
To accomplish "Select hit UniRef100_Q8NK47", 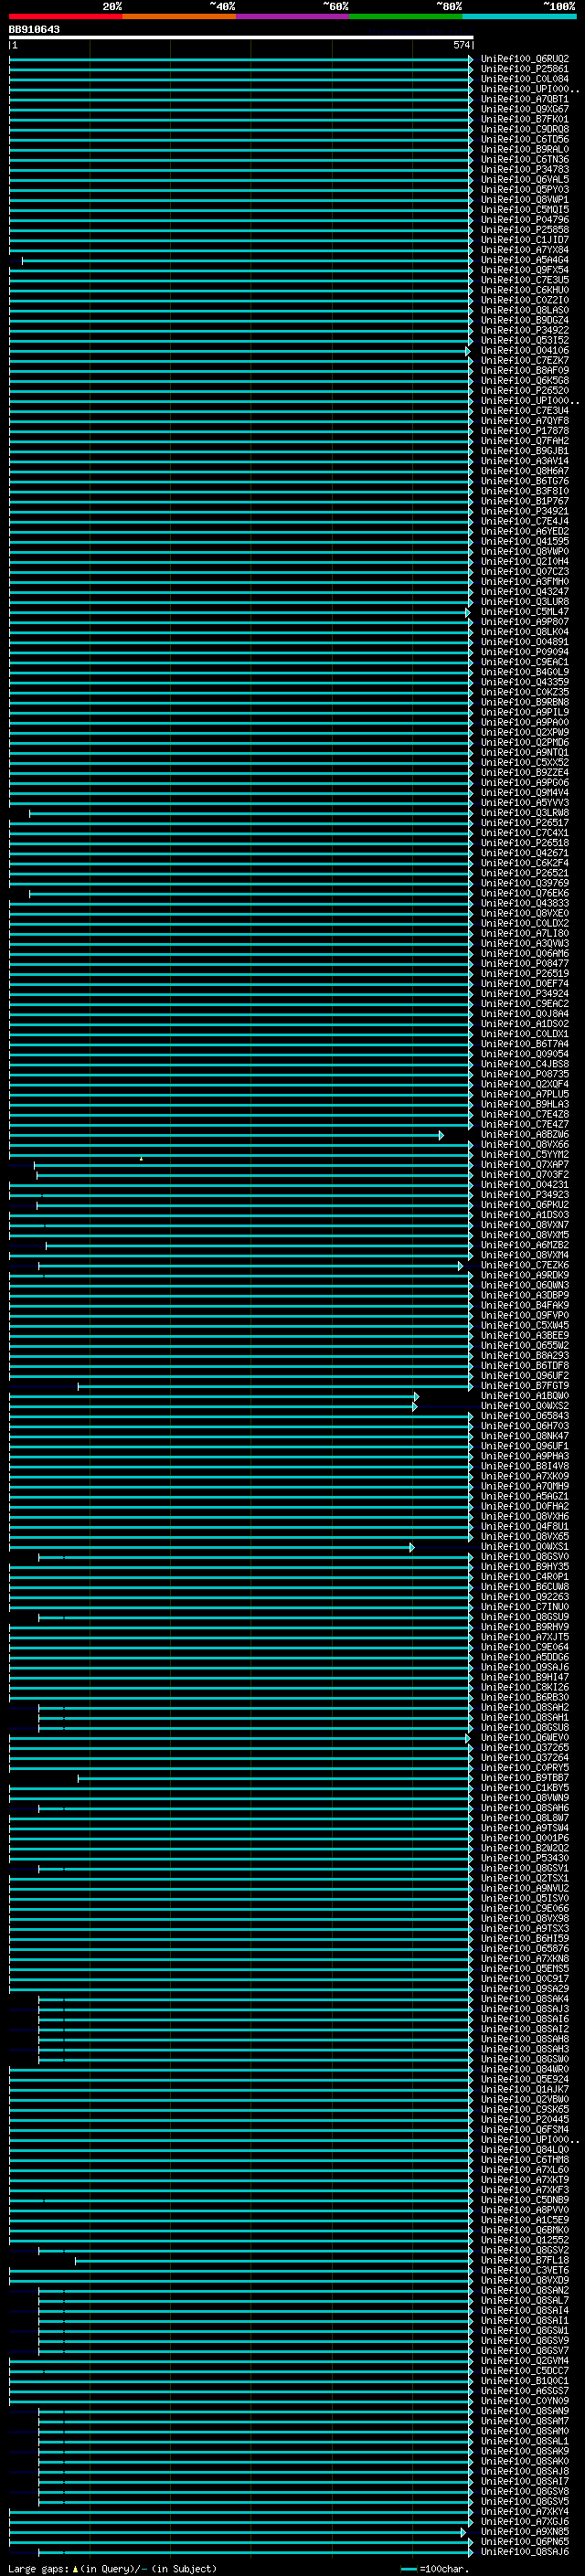I will click(x=525, y=1436).
